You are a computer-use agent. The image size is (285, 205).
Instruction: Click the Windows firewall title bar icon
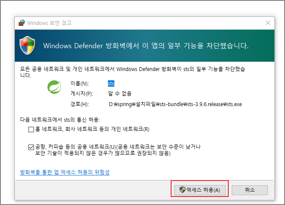[x=22, y=23]
